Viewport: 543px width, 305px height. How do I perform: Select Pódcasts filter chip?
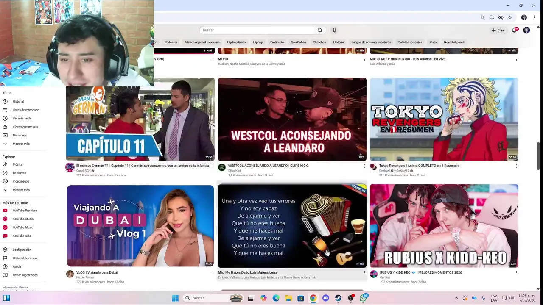pos(171,42)
